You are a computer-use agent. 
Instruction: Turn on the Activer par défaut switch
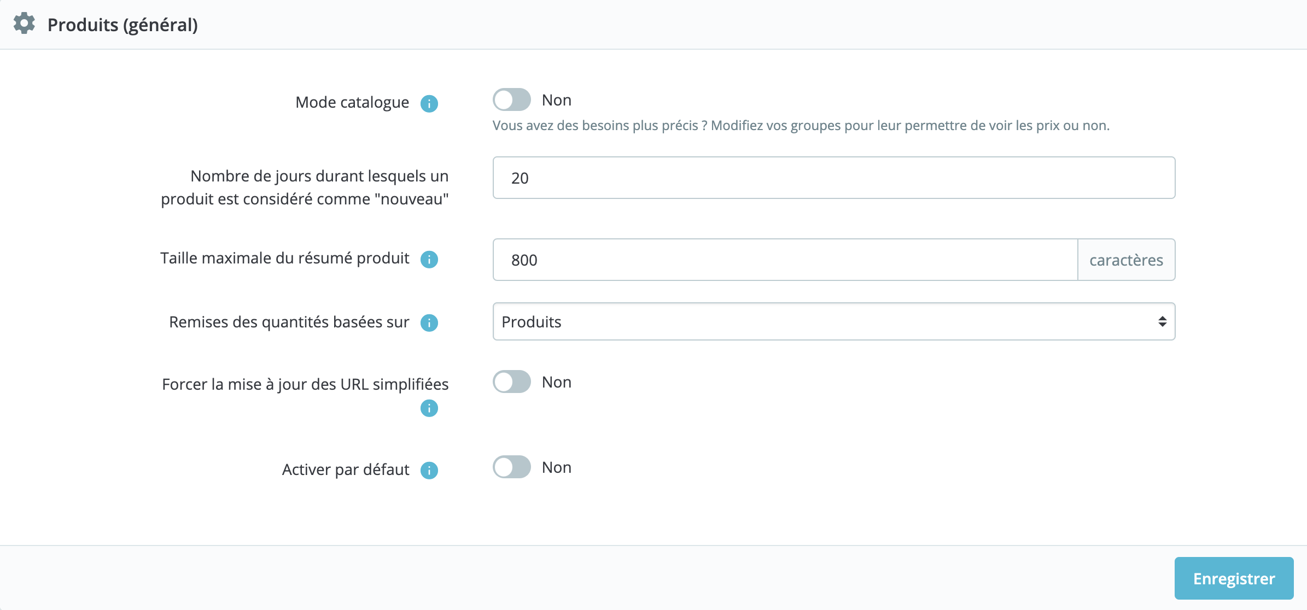click(512, 467)
